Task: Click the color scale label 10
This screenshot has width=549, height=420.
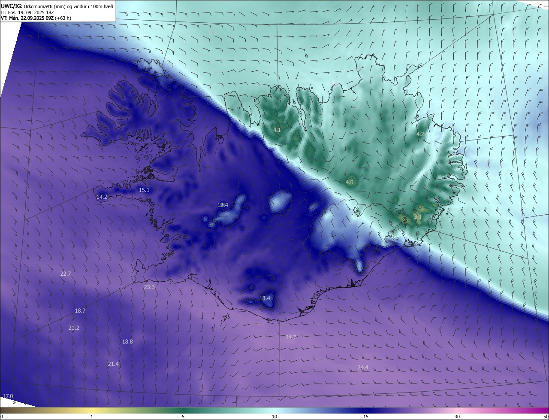Action: click(x=274, y=417)
